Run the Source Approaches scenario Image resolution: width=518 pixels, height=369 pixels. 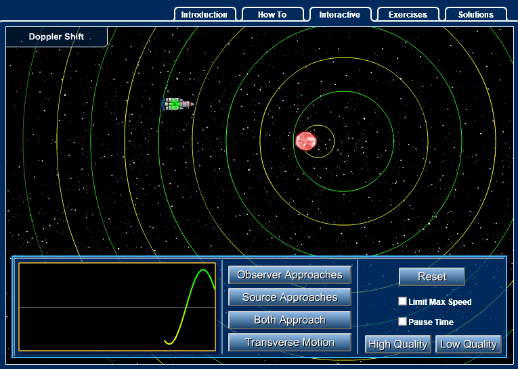(x=289, y=297)
